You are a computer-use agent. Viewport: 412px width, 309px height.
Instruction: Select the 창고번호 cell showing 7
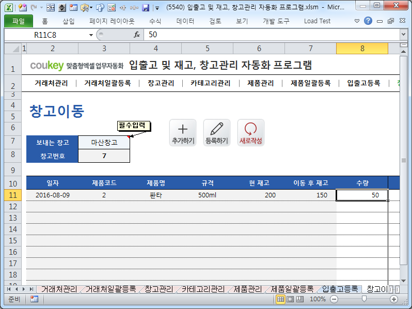104,156
